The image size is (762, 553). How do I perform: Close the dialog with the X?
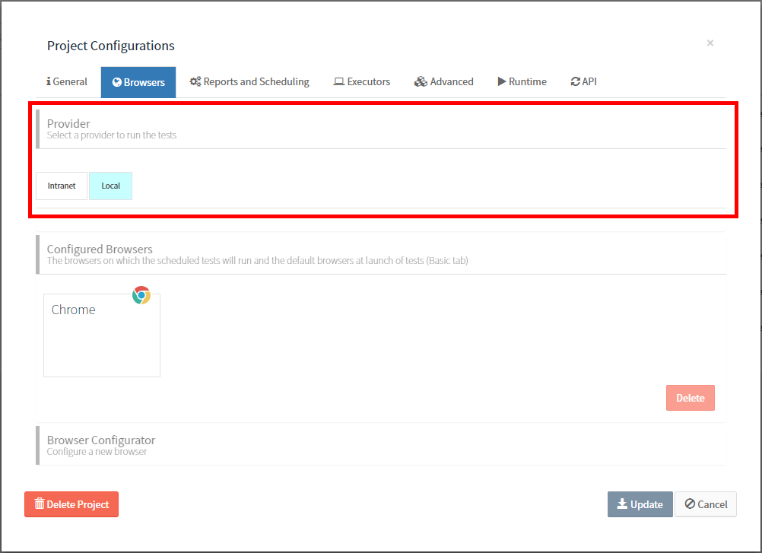[710, 43]
